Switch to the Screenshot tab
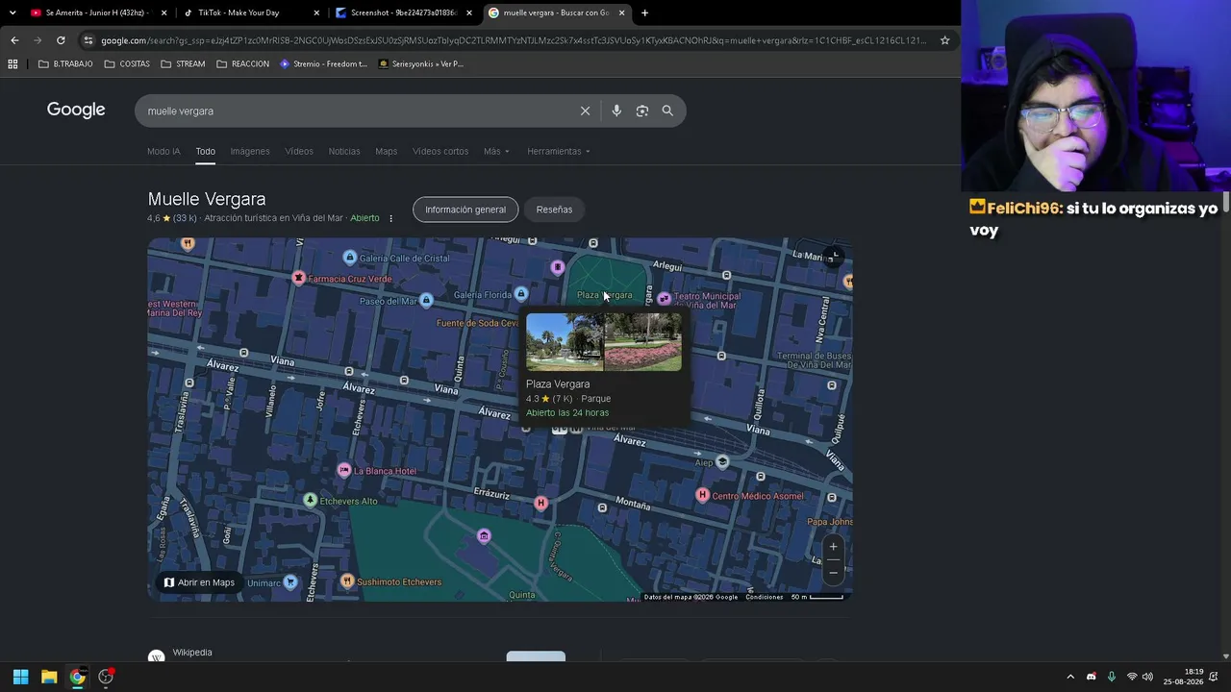The height and width of the screenshot is (692, 1231). [403, 12]
